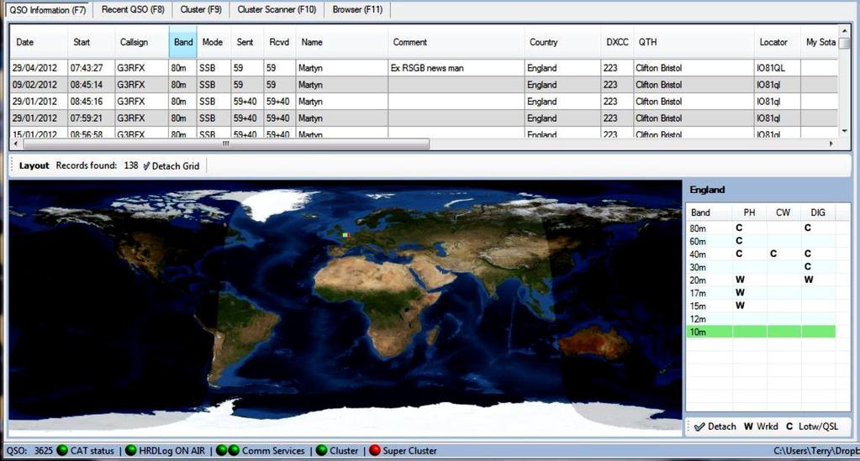Screen dimensions: 860x461
Task: Click the QSO grid scroll-left arrow
Action: [x=15, y=144]
